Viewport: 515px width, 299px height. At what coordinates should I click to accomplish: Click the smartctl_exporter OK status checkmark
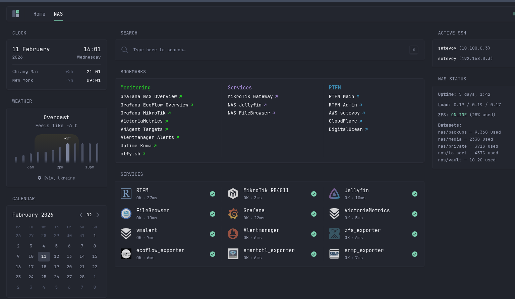click(x=314, y=254)
